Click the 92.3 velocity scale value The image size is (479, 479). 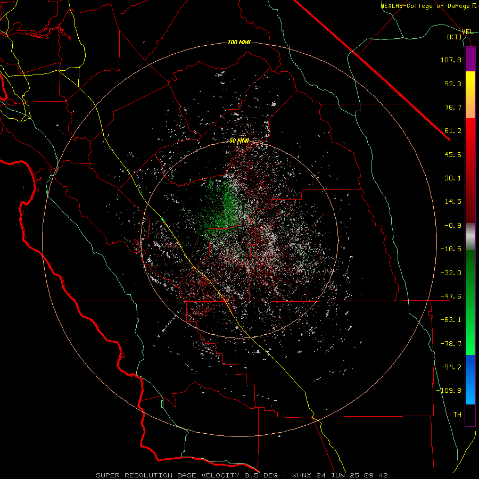pos(453,84)
